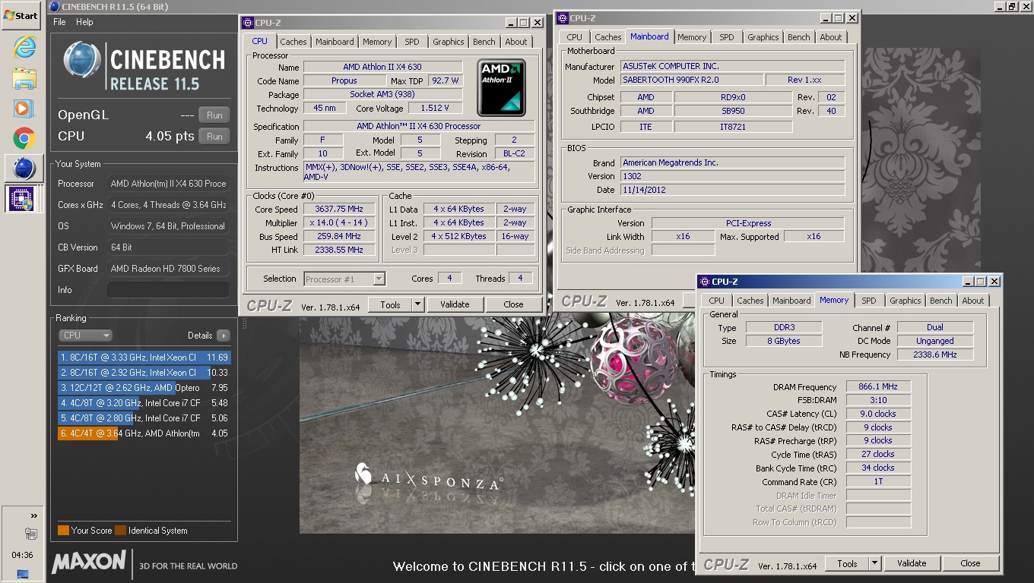Screen dimensions: 1034x583
Task: Switch to Bench tab in Memory window
Action: coord(941,301)
